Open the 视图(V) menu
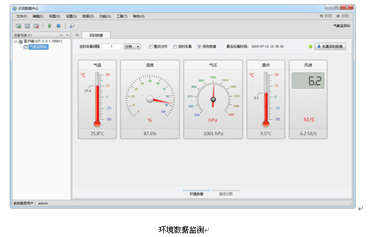Screen dimensions: 369x237 (54, 16)
